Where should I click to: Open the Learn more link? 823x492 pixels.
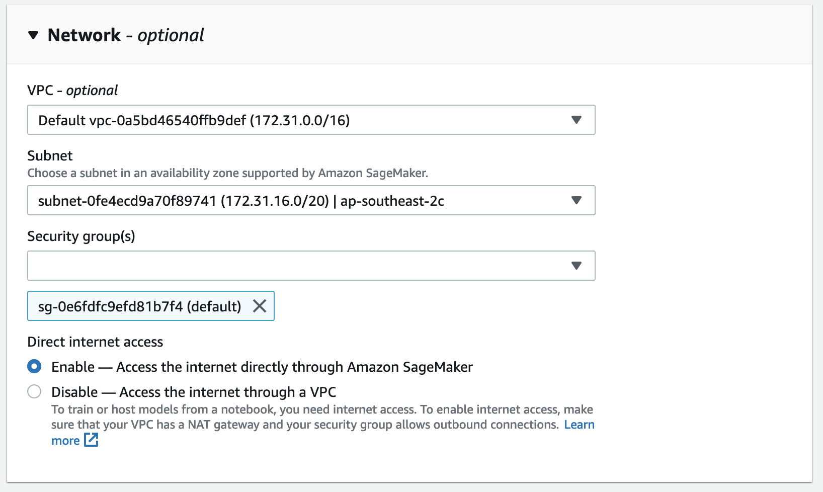point(579,425)
